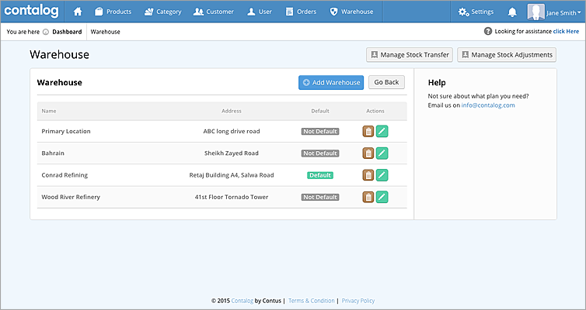The image size is (586, 310).
Task: Go to the Dashboard breadcrumb
Action: click(67, 32)
